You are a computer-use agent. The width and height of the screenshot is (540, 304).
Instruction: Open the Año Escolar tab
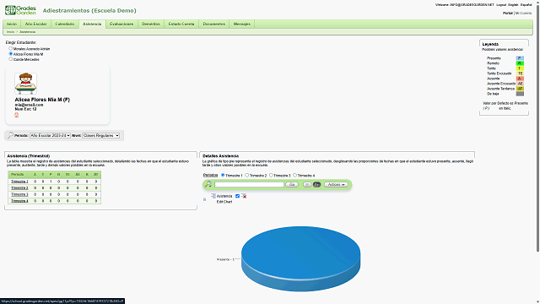click(35, 24)
